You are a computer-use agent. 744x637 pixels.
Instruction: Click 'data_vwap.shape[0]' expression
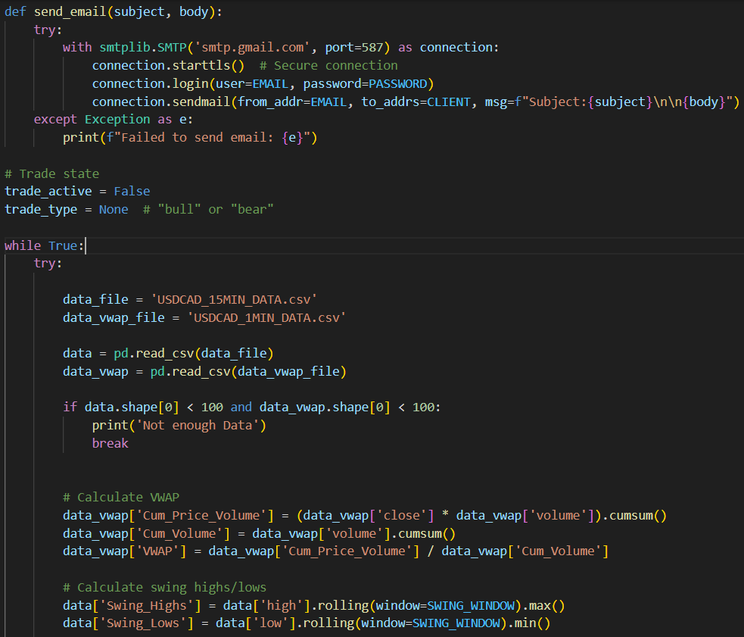pos(325,407)
